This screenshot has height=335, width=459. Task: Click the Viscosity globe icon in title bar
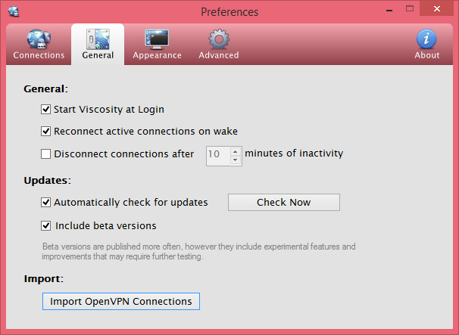click(x=14, y=11)
